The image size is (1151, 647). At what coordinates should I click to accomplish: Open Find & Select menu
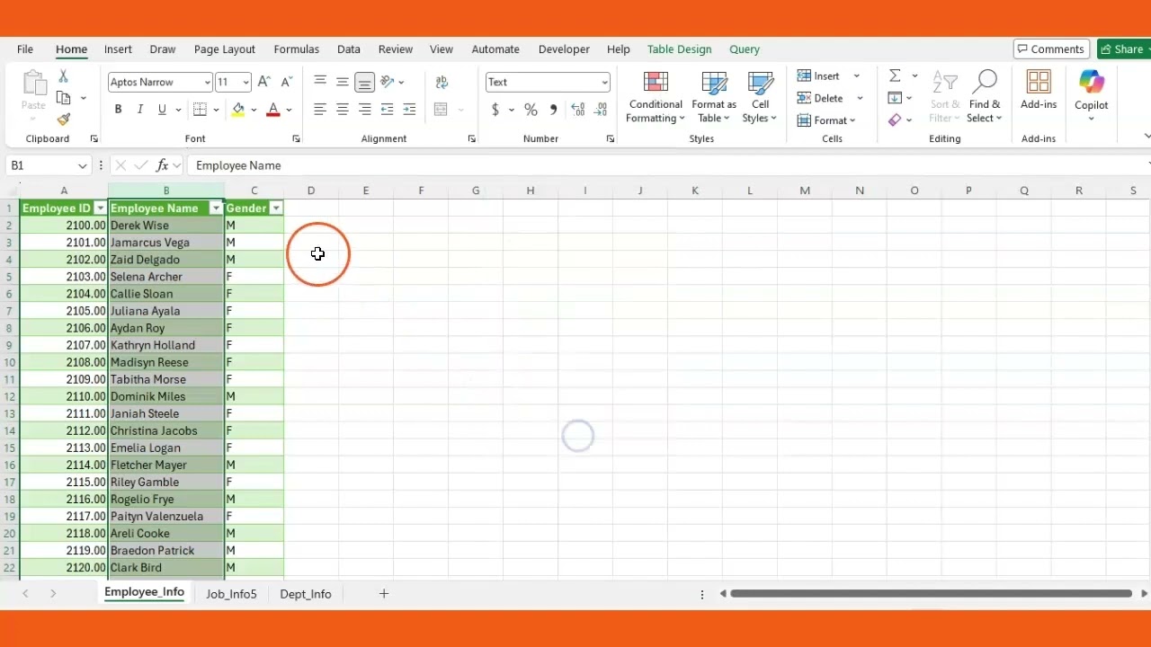click(985, 97)
